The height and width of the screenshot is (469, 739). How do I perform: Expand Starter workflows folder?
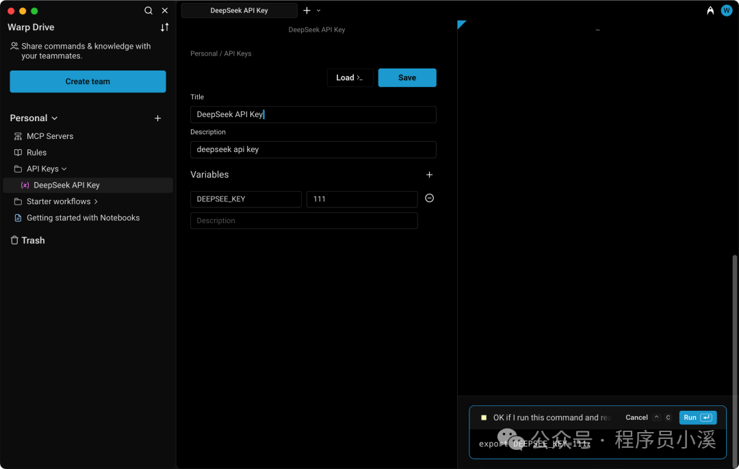click(x=96, y=202)
